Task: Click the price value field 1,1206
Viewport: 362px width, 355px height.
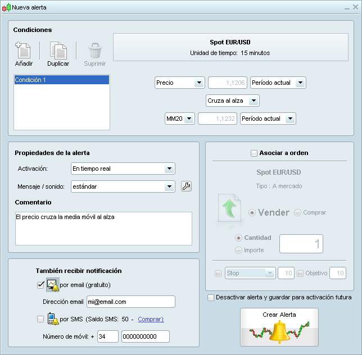Action: coord(228,83)
